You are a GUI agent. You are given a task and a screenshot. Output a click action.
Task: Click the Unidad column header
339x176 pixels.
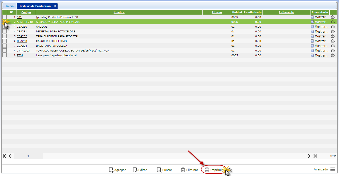click(237, 12)
